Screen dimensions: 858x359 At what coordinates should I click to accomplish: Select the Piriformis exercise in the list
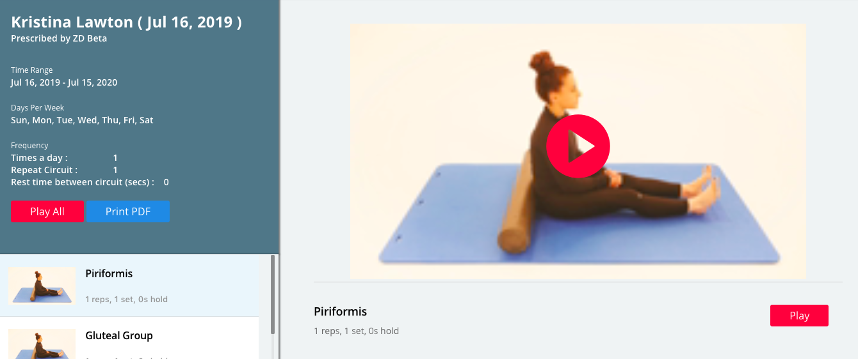coord(129,286)
